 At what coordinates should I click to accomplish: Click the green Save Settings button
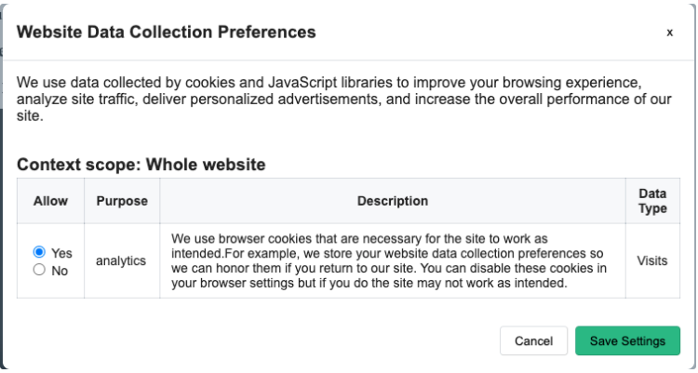[627, 340]
